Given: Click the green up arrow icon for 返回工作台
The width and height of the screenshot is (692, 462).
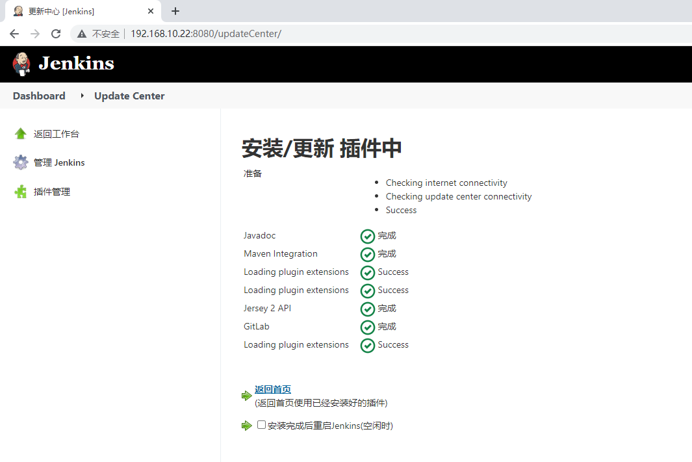Looking at the screenshot, I should 20,134.
